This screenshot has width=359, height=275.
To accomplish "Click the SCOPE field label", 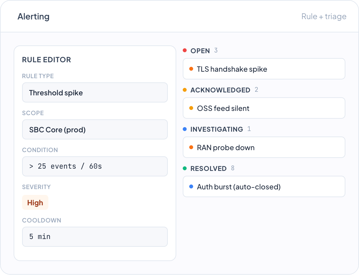I will 33,113.
